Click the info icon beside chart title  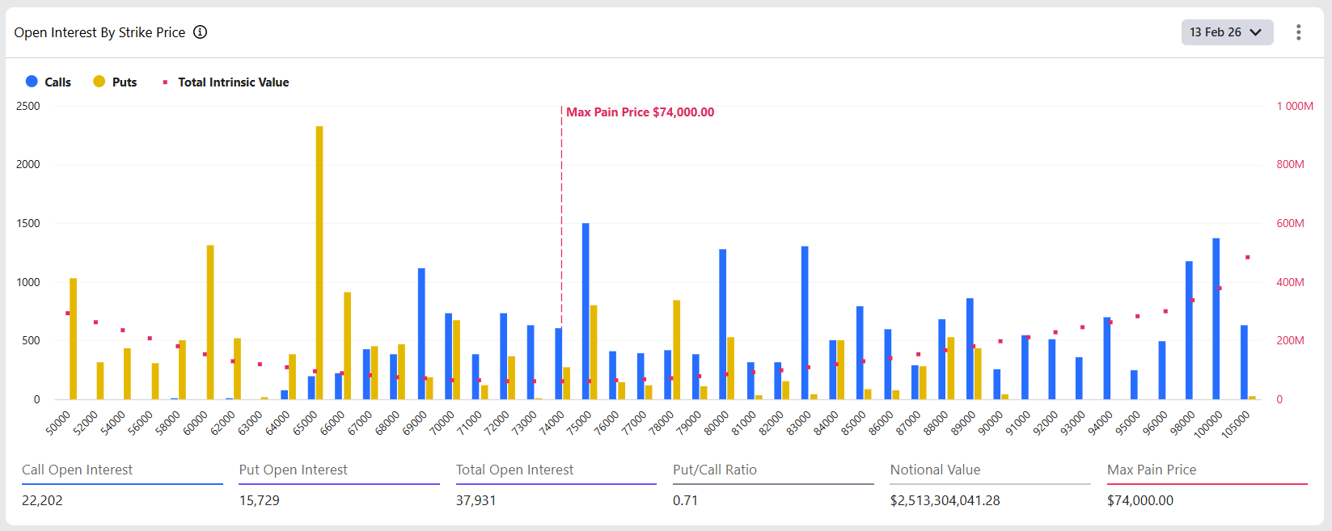pyautogui.click(x=201, y=32)
